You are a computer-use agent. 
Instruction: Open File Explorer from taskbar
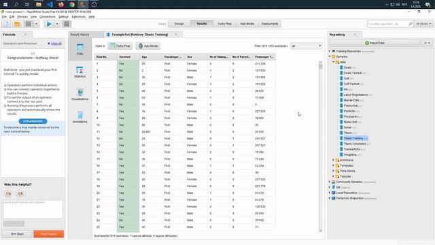pyautogui.click(x=39, y=5)
